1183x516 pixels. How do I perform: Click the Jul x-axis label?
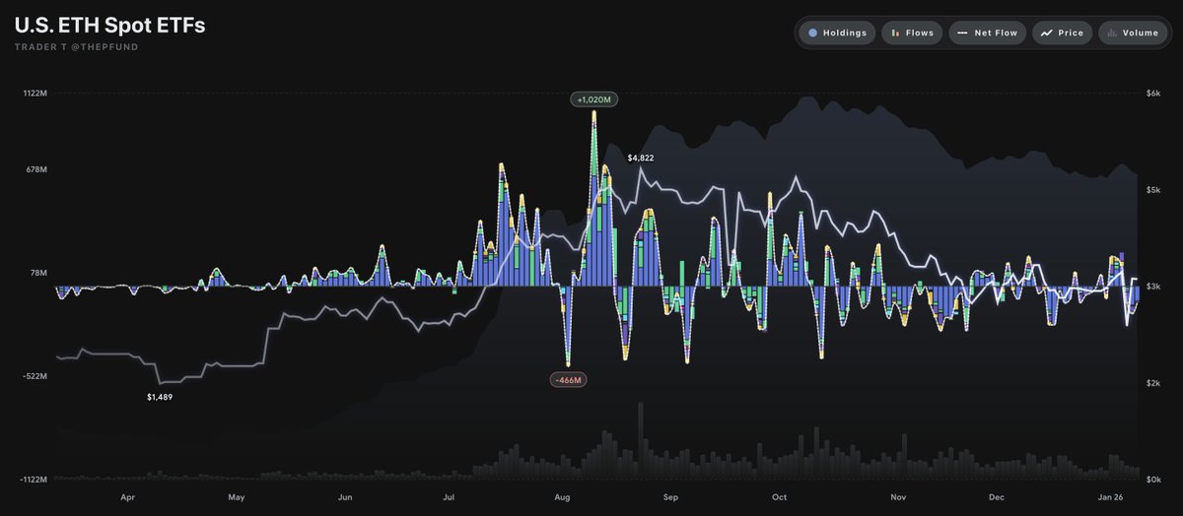(449, 497)
